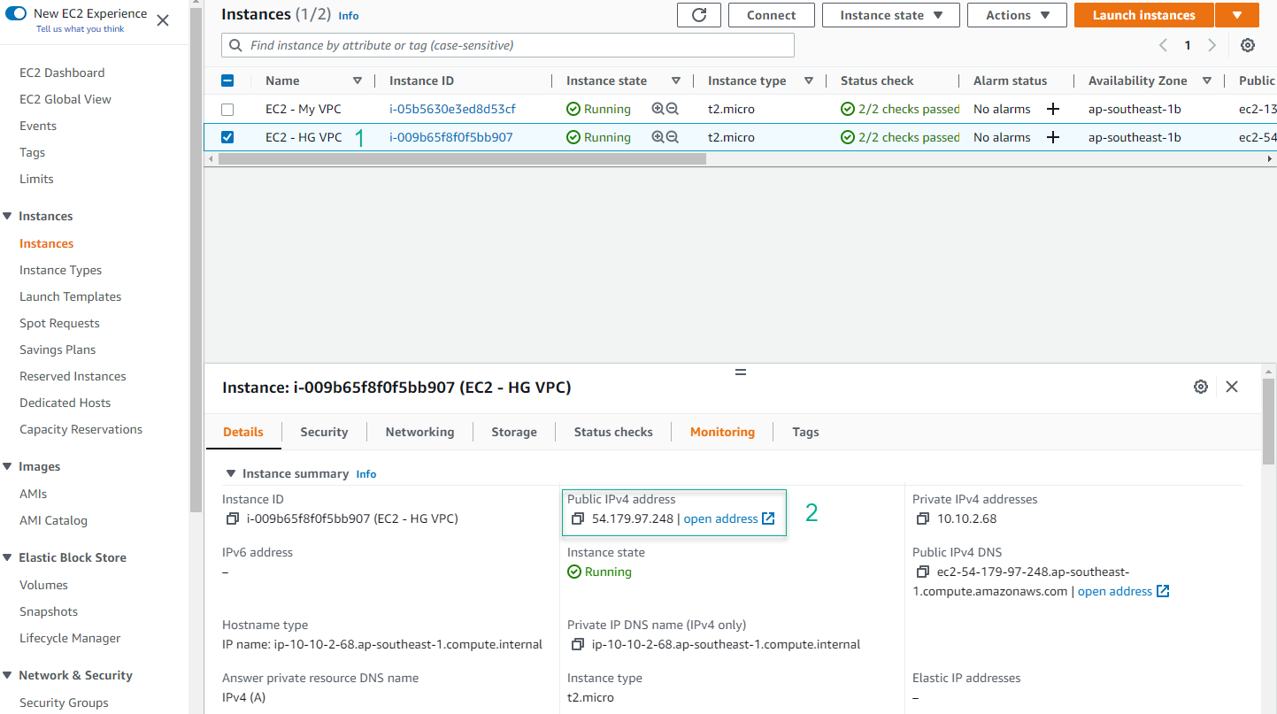1277x714 pixels.
Task: Uncheck the EC2 - HG VPC row checkbox
Action: click(x=227, y=137)
